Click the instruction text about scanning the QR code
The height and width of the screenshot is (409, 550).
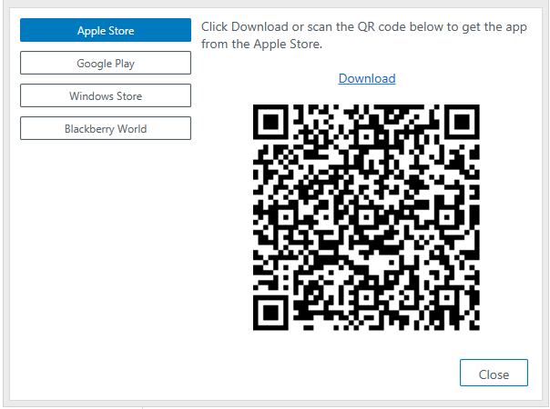coord(364,35)
